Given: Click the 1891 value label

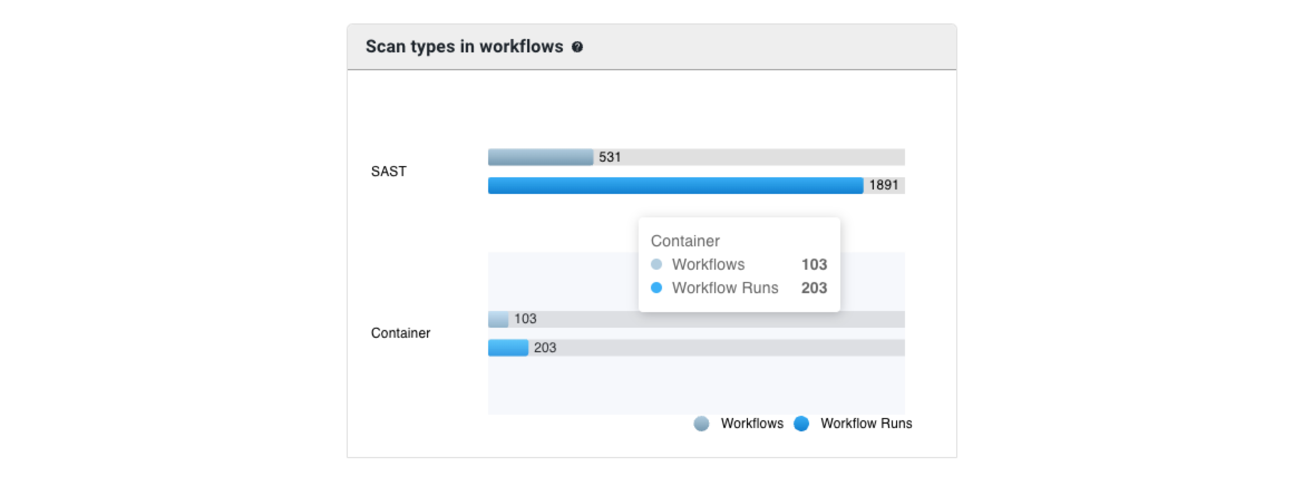Looking at the screenshot, I should (x=883, y=185).
